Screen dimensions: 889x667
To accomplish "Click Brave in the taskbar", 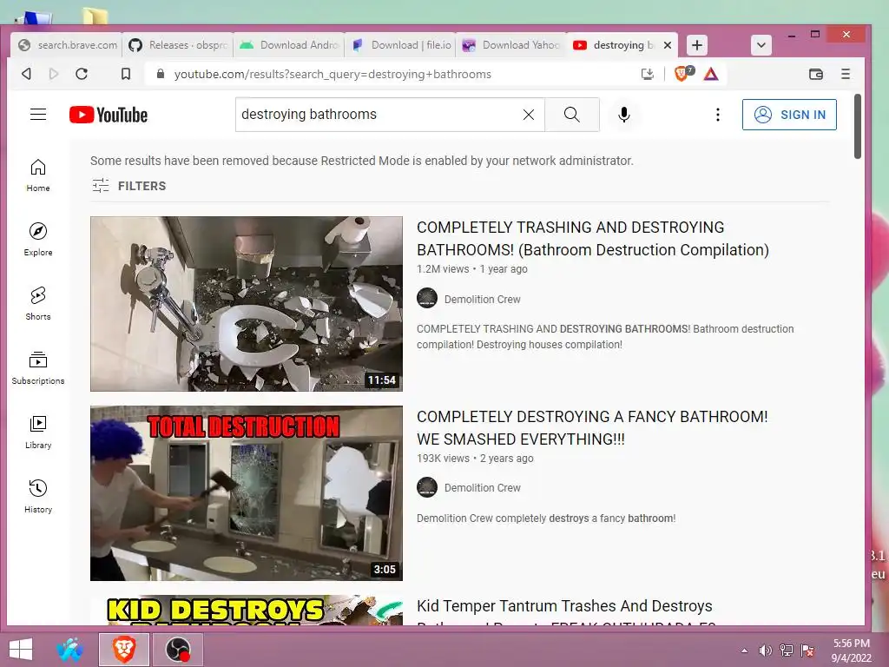I will 123,650.
